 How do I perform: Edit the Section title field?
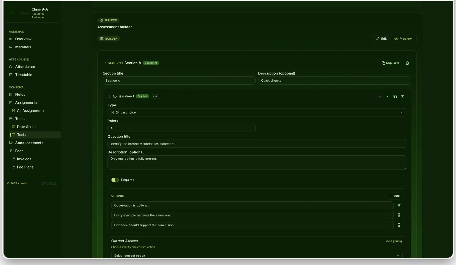click(179, 81)
